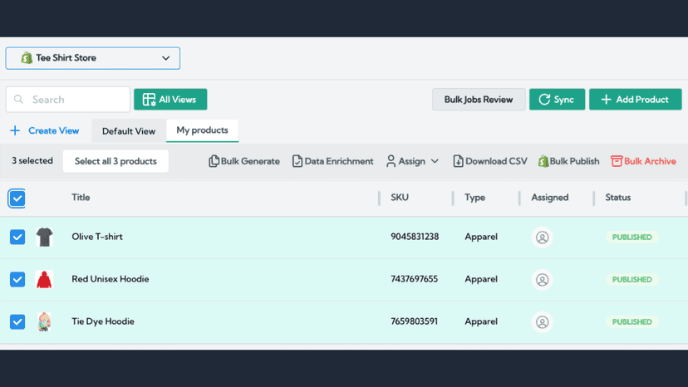Click Bulk Publish action
Viewport: 688px width, 387px height.
point(568,161)
